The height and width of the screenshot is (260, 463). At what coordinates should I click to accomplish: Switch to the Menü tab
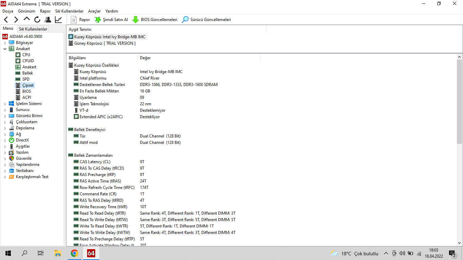click(8, 29)
